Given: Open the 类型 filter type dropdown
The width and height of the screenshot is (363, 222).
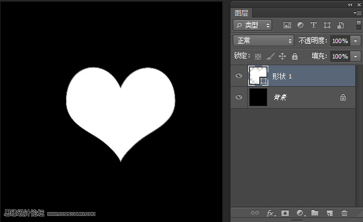Looking at the screenshot, I should pyautogui.click(x=253, y=25).
